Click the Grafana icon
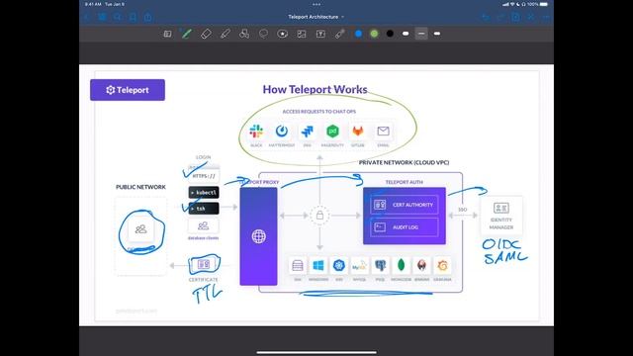 click(442, 266)
